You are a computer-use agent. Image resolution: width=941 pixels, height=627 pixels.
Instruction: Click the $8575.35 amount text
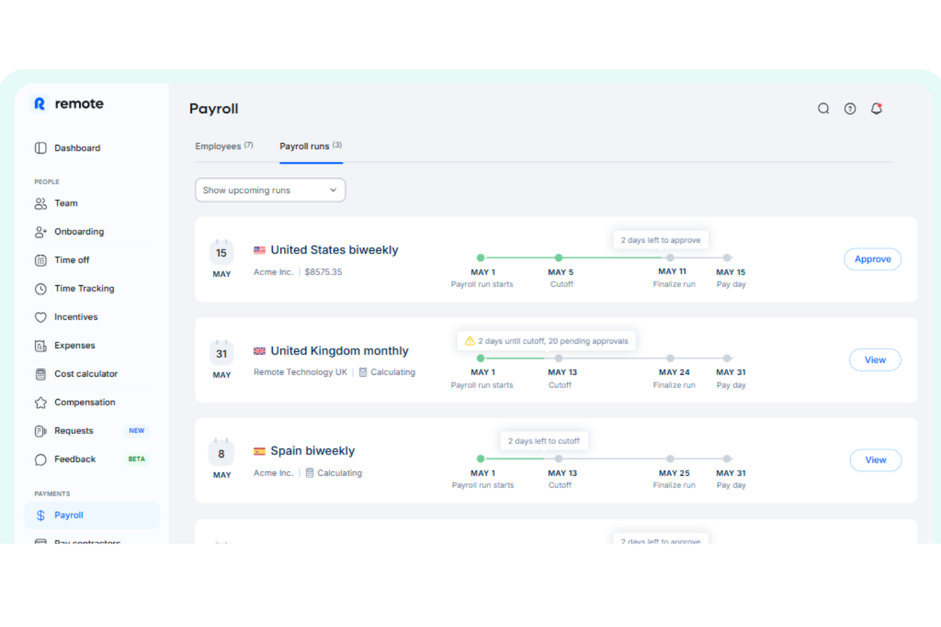pyautogui.click(x=323, y=272)
